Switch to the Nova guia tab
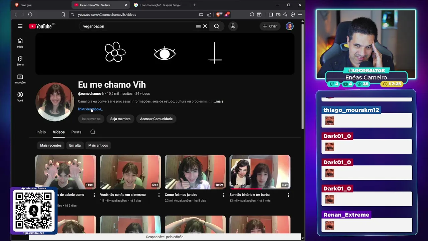 (26, 5)
